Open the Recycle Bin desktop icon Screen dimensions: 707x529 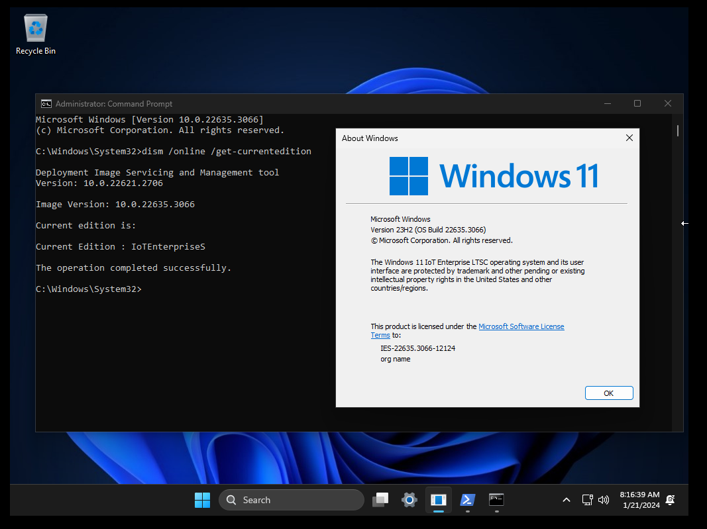click(36, 34)
